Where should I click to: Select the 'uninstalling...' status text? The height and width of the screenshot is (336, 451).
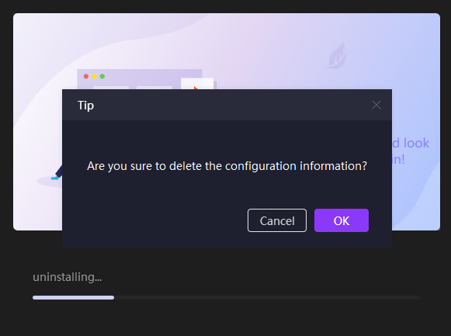68,277
